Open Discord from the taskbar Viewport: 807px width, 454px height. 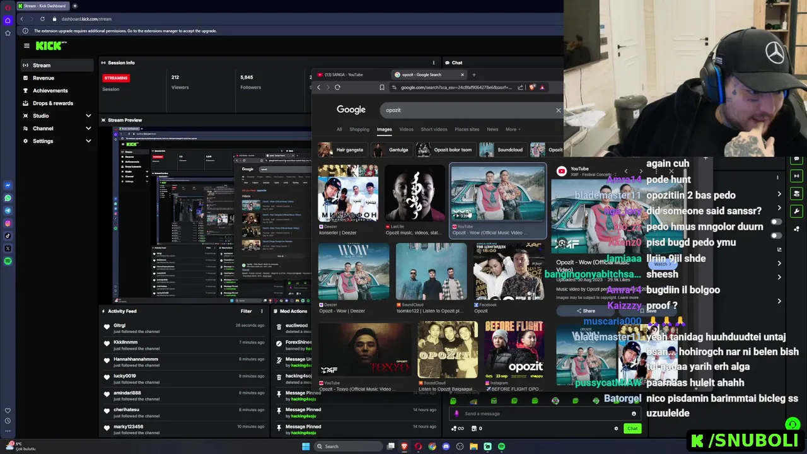[x=446, y=446]
